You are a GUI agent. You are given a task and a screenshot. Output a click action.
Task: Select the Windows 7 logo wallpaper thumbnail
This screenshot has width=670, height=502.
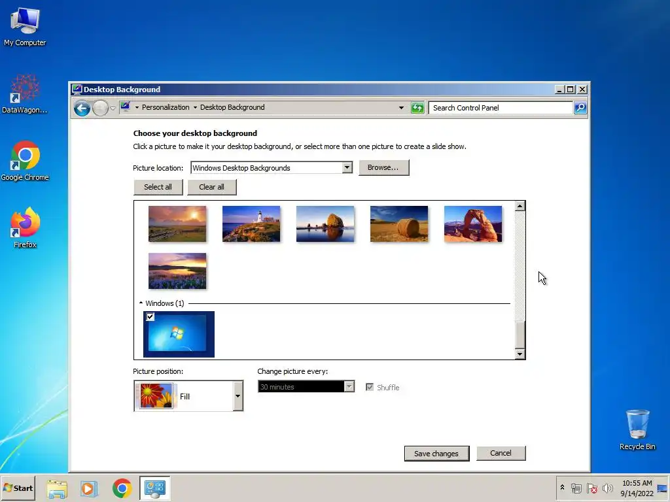(x=179, y=334)
